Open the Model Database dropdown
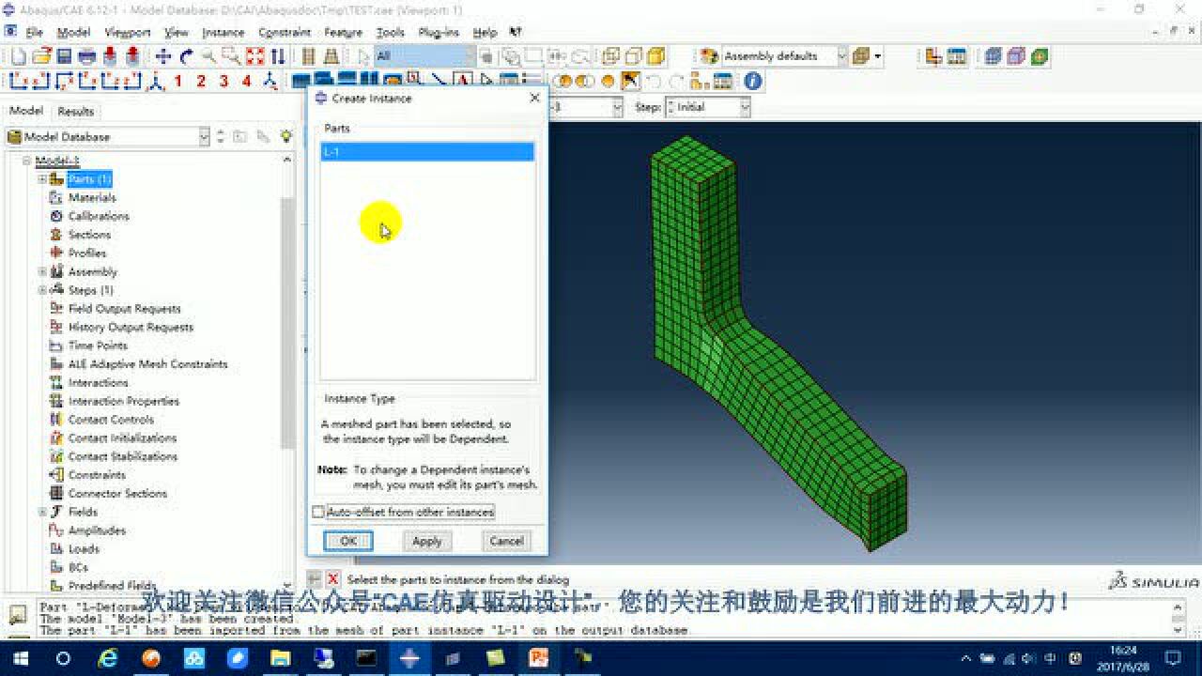Screen dimensions: 1202x676 tap(204, 137)
